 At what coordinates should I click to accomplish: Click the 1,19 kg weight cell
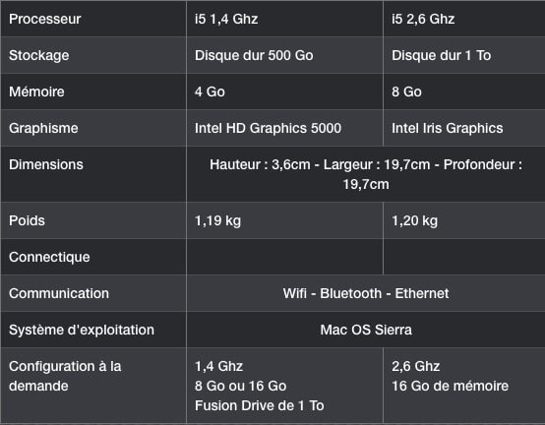pos(284,220)
